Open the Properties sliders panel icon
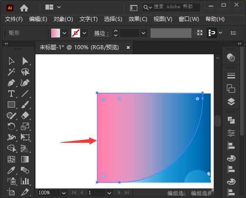246x198 pixels. [x=231, y=133]
